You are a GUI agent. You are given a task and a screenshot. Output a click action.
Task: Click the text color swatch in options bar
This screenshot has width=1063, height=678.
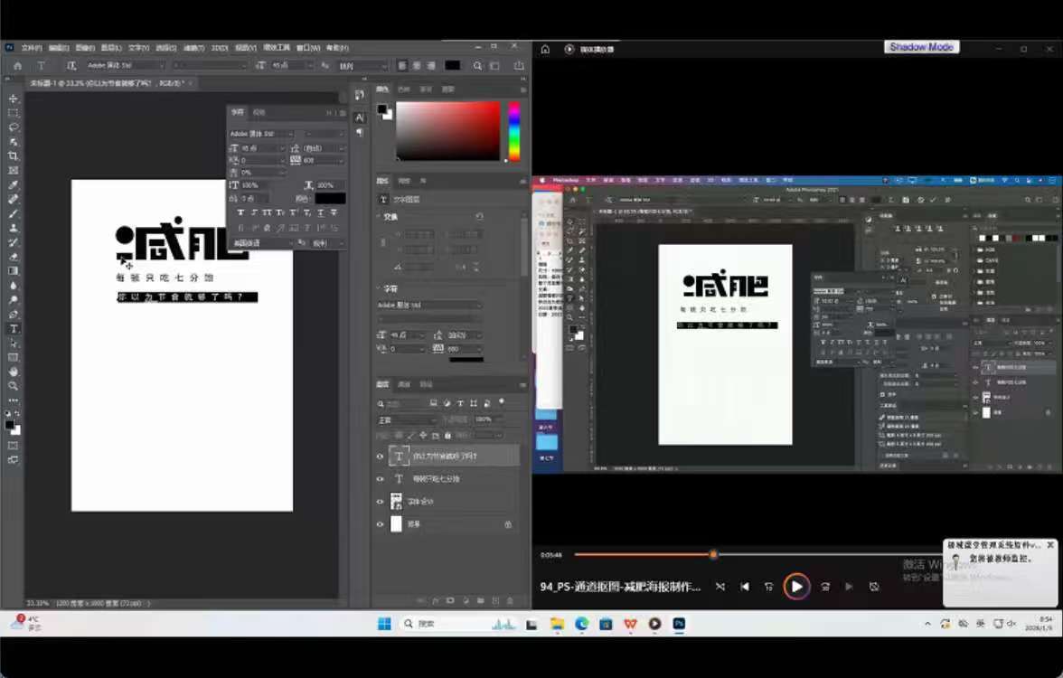[452, 66]
